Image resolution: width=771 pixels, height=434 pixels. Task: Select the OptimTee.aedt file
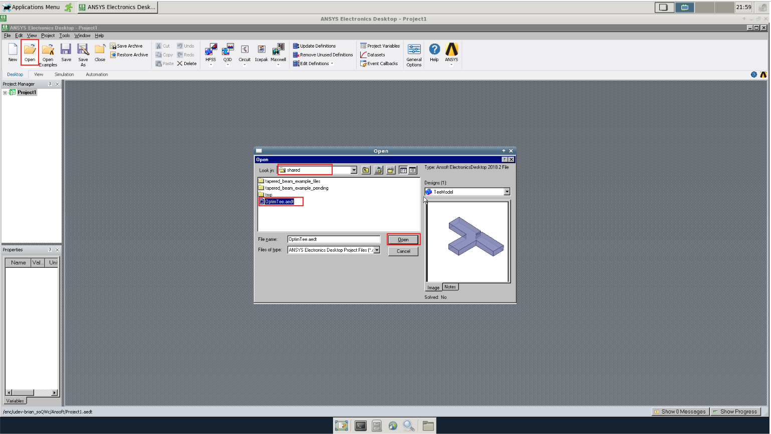coord(277,202)
